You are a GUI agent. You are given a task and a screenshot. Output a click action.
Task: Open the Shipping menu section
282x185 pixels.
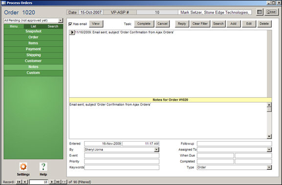pos(33,55)
